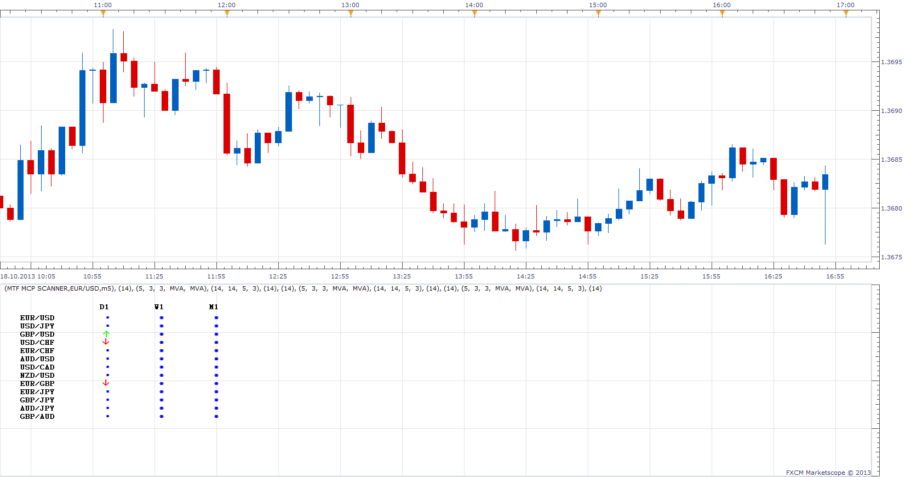The image size is (911, 477).
Task: Select the EUR/CHF row label
Action: 37,351
